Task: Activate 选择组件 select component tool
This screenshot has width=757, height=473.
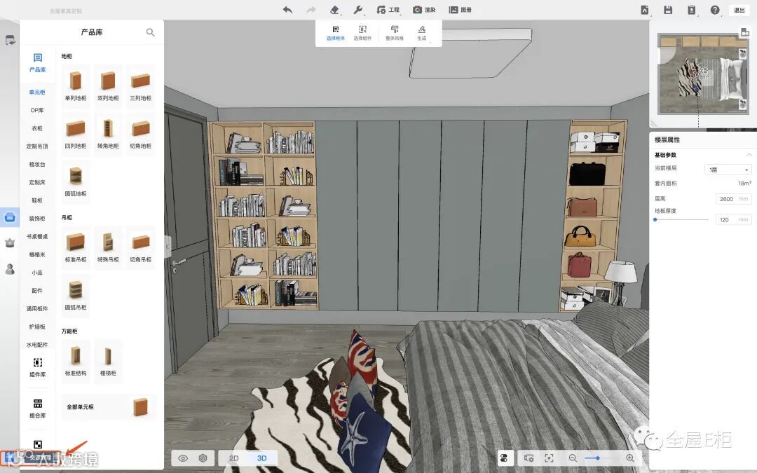Action: (x=362, y=34)
